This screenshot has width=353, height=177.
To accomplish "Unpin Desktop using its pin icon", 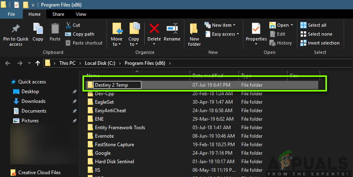I will click(74, 92).
